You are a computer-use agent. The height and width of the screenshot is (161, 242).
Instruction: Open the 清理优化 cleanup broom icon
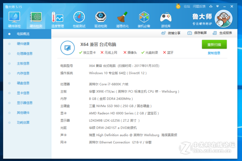pyautogui.click(x=122, y=20)
